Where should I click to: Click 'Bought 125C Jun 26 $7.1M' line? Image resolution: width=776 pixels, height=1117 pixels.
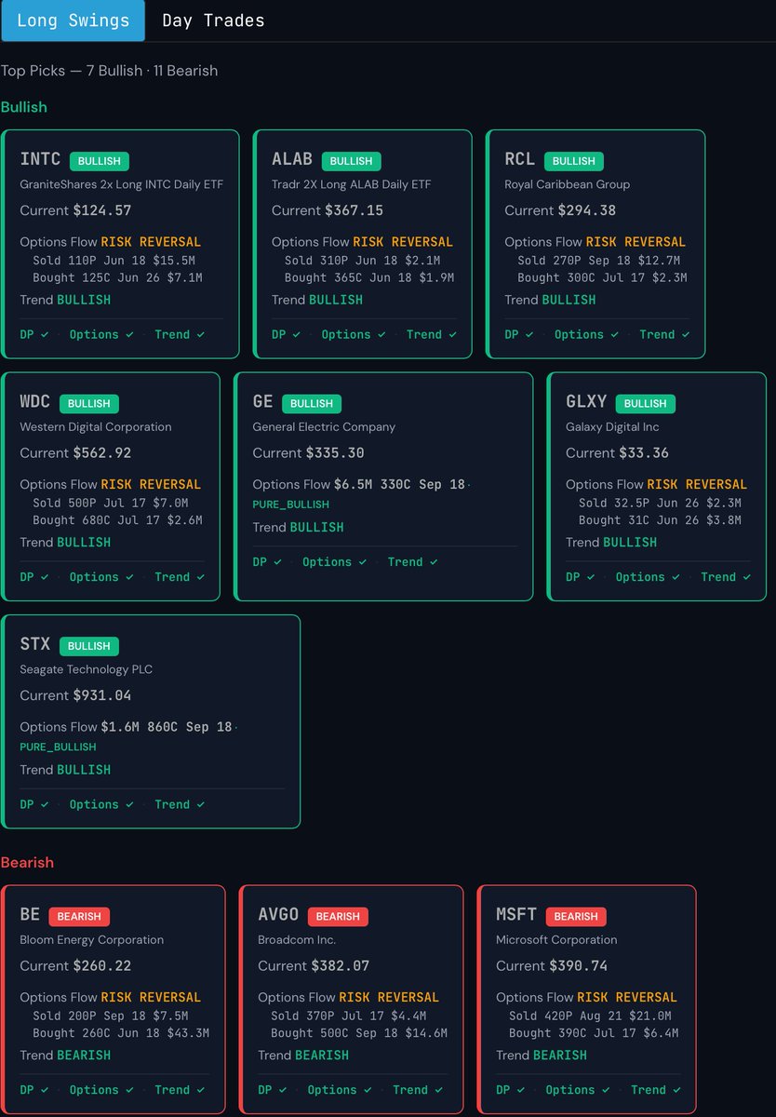117,278
